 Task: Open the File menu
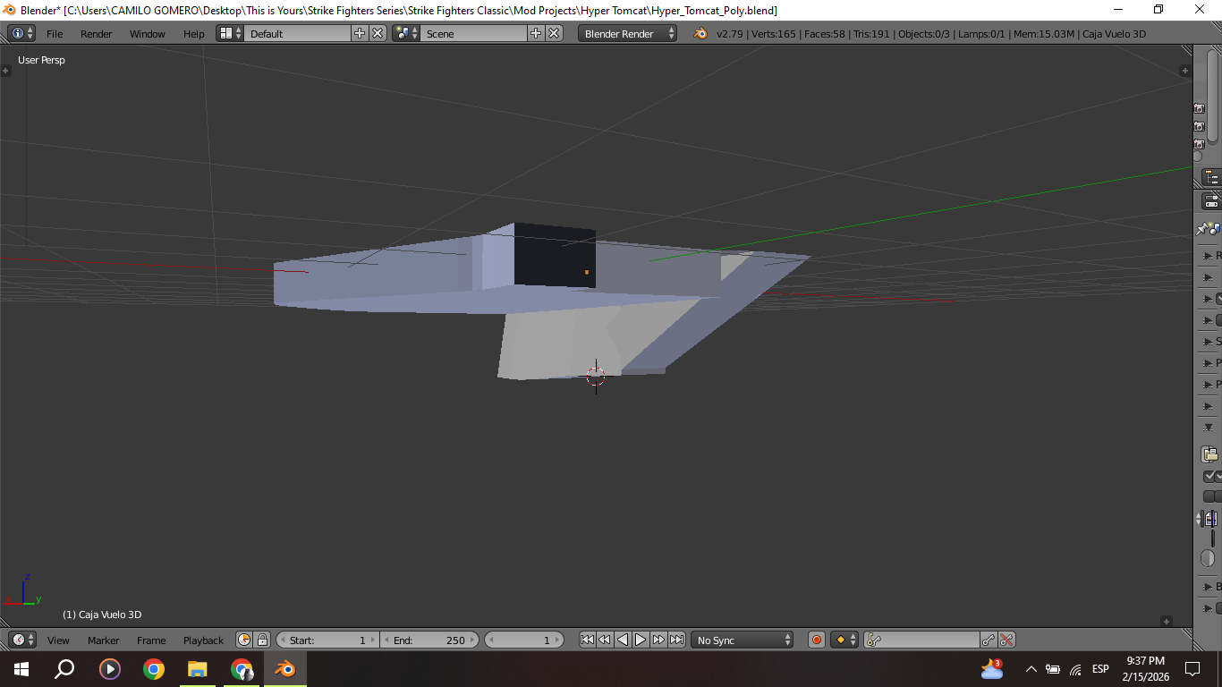coord(55,33)
